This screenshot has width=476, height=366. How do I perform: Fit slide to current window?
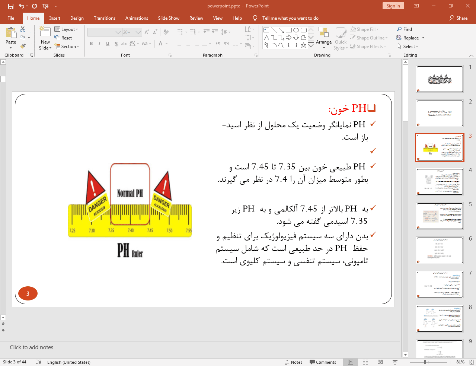[x=472, y=362]
